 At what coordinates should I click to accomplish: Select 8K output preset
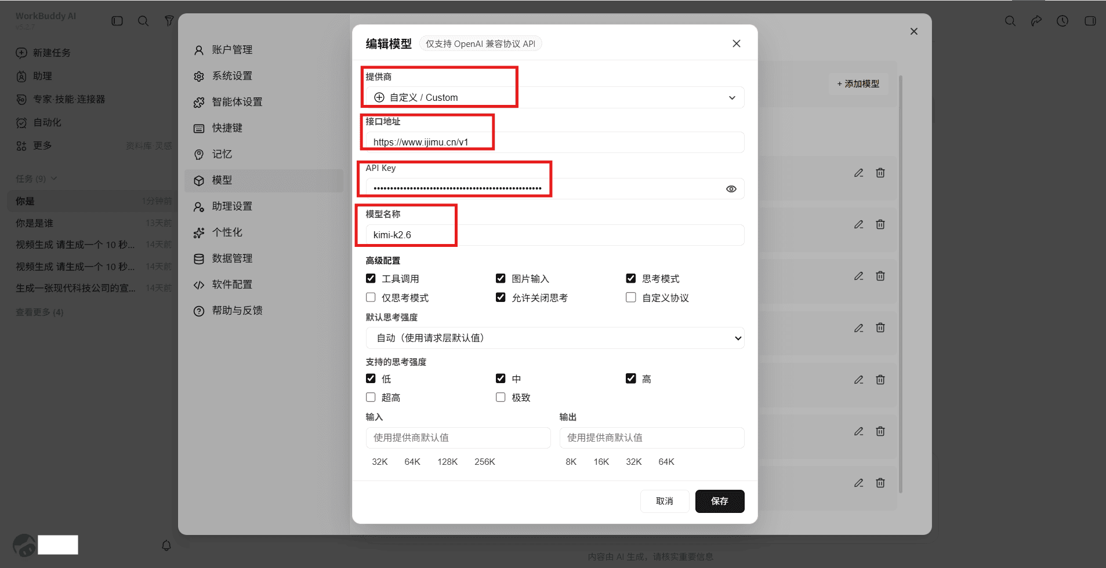(571, 462)
